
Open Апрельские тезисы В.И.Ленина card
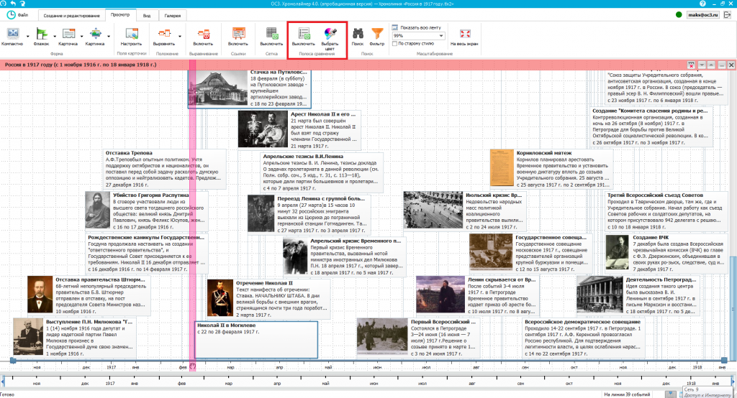pos(322,172)
